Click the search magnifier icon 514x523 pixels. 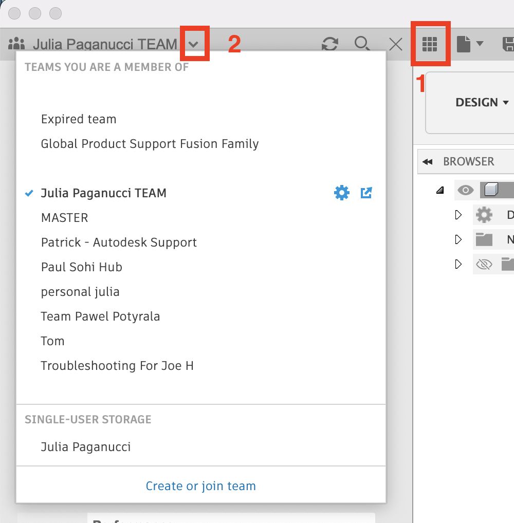coord(362,44)
